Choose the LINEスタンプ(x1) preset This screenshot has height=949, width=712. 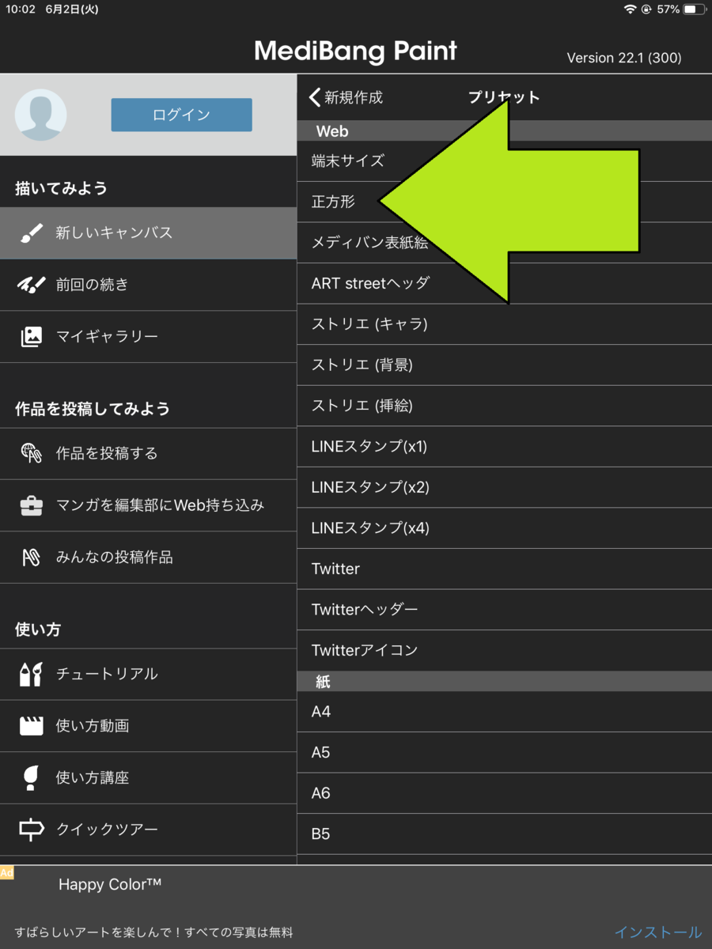(x=505, y=447)
